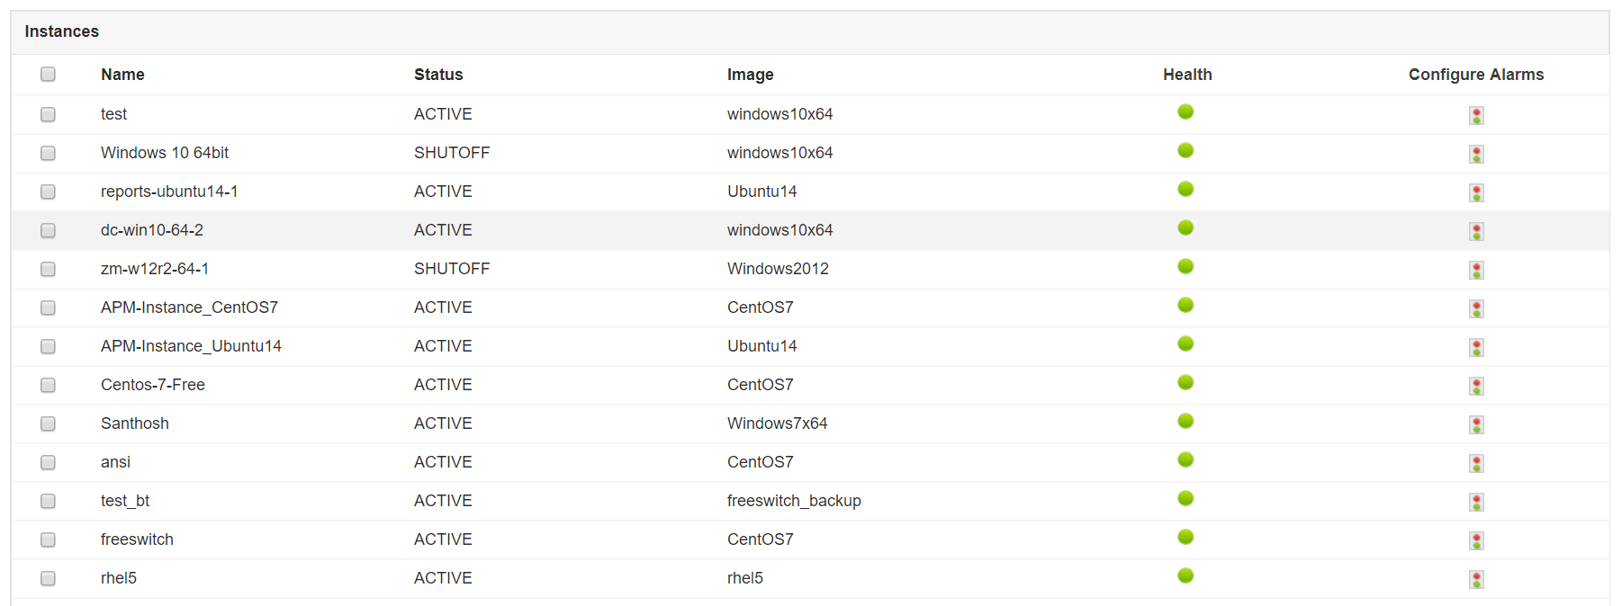
Task: Check the box for test_bt instance
Action: 48,501
